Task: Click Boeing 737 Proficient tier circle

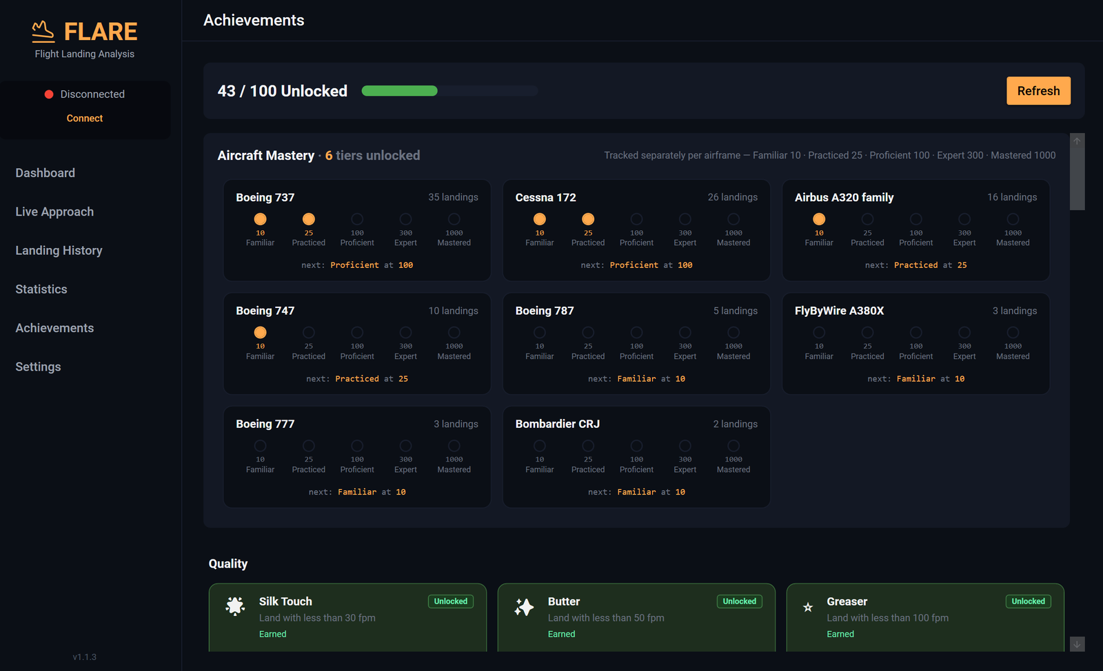Action: [x=357, y=219]
